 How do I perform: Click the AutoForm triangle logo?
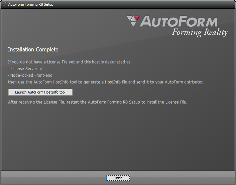click(133, 21)
